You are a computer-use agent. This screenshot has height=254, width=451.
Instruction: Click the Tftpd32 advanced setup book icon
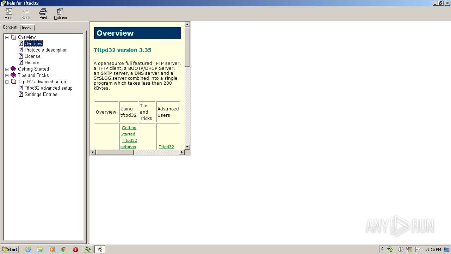pyautogui.click(x=13, y=81)
